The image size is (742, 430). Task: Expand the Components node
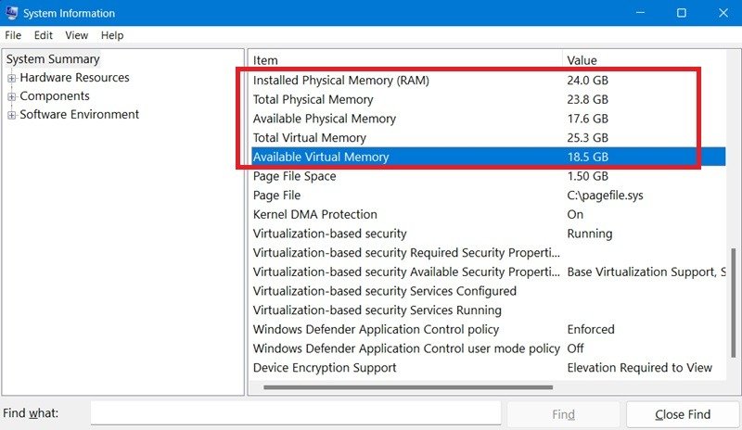coord(12,96)
